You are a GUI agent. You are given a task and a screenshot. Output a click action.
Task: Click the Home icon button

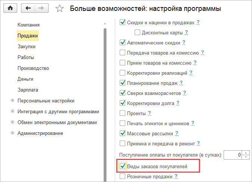10,8
